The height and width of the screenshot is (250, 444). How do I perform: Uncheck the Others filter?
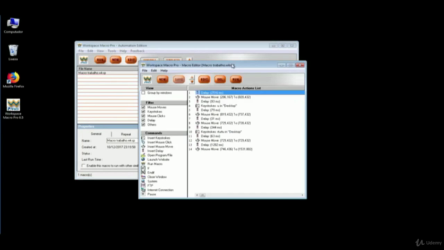144,125
